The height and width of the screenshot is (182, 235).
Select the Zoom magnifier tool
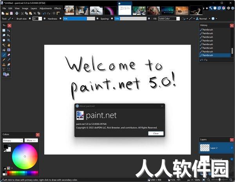(9, 40)
